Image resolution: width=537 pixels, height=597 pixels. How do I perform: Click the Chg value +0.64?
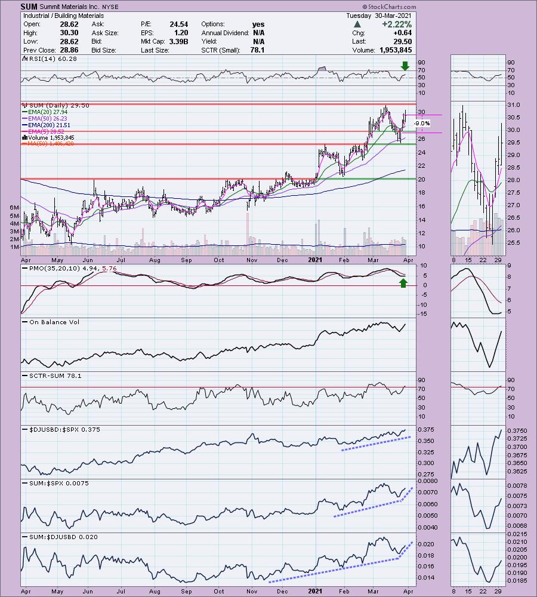(x=402, y=33)
